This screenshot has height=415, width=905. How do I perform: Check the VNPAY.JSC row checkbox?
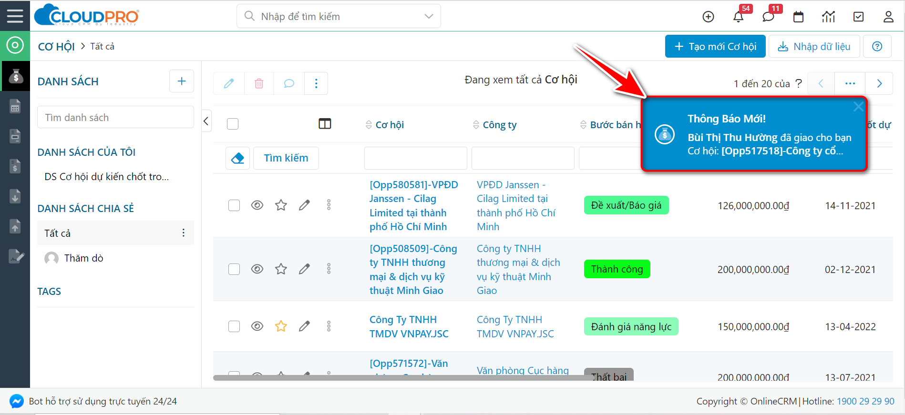pos(234,326)
